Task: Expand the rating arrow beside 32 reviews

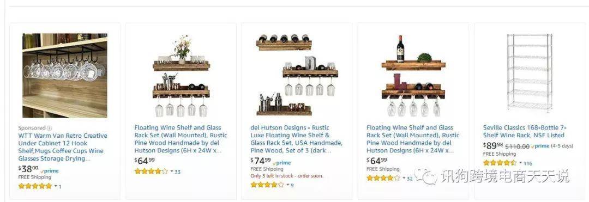Action: (x=404, y=179)
